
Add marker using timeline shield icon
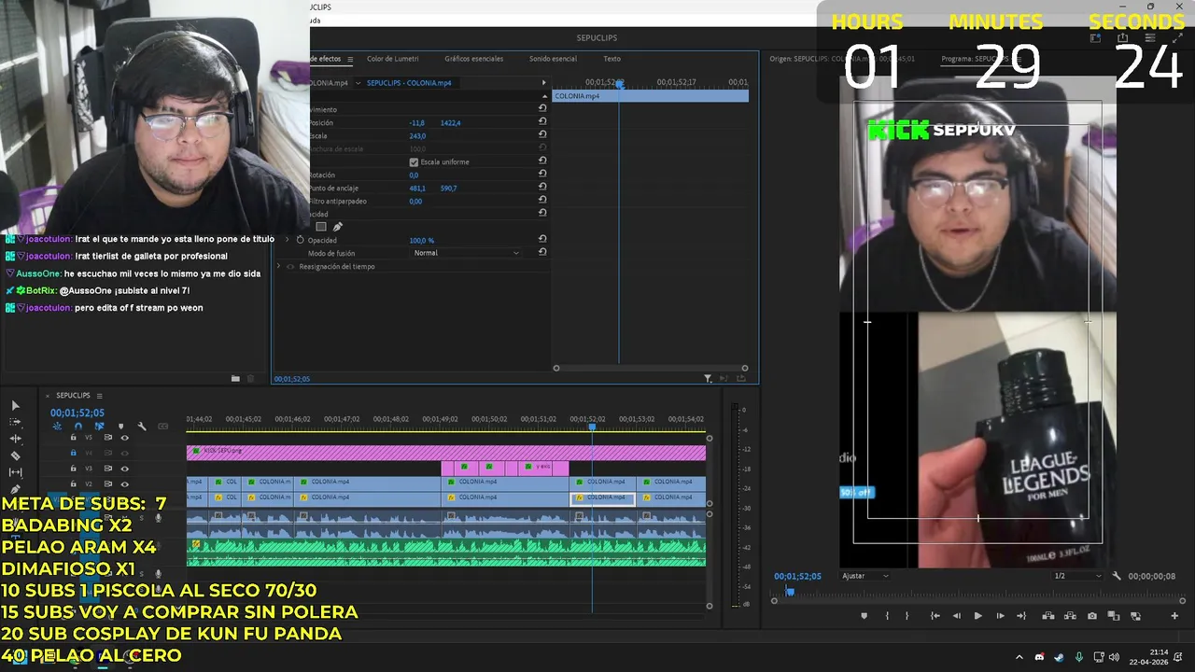[121, 427]
